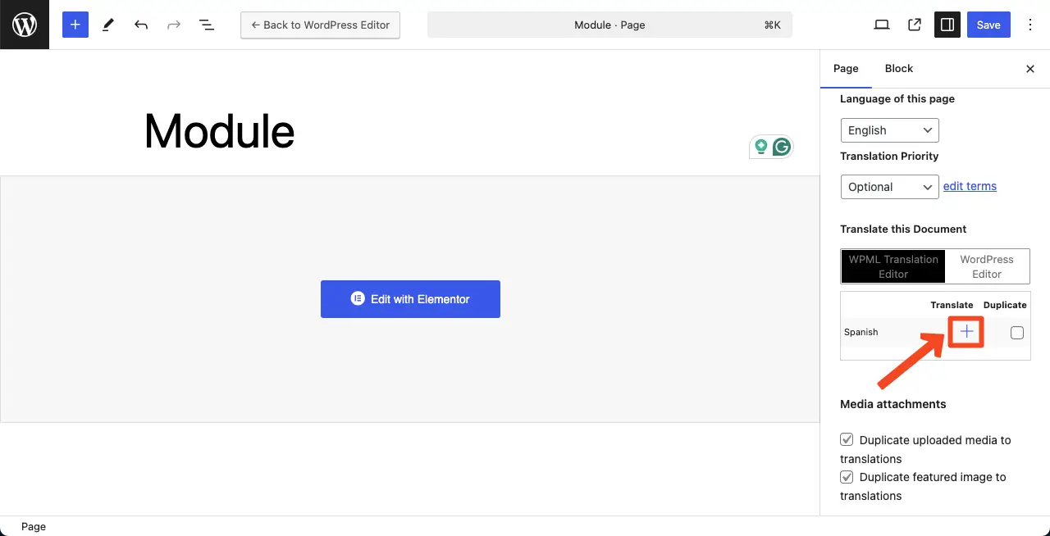Open the three-dot Options menu
The width and height of the screenshot is (1050, 536).
click(x=1031, y=25)
